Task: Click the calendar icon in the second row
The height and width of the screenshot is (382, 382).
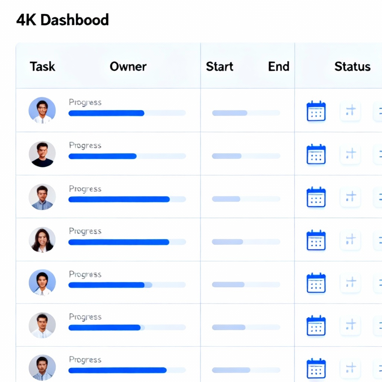Action: coord(316,154)
